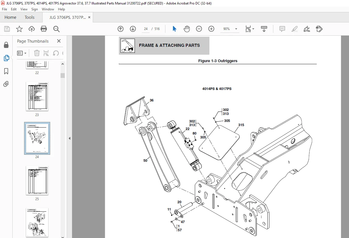Click part callout number 20
The image size is (349, 238).
point(179,202)
